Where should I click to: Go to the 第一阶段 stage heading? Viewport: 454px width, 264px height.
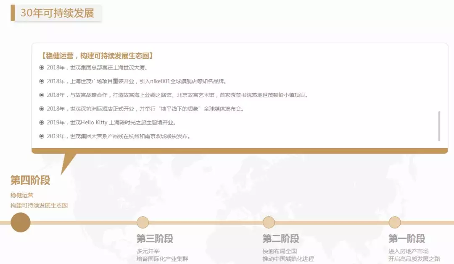pos(406,239)
